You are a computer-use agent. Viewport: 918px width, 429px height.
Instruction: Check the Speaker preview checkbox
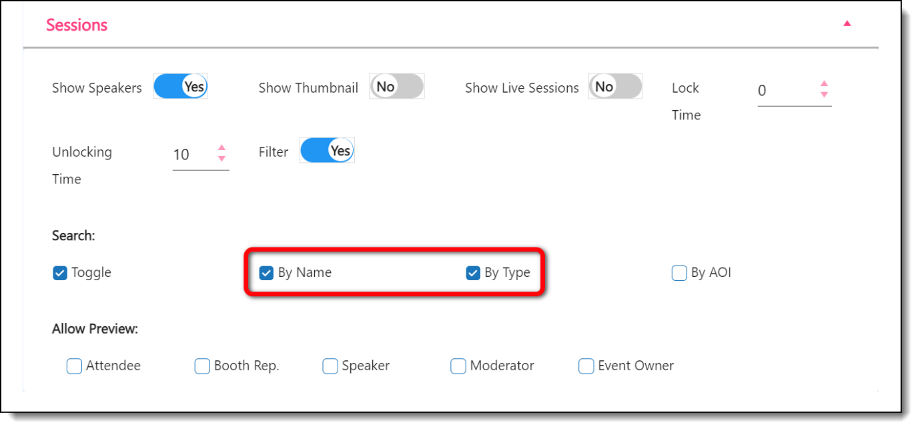tap(330, 366)
